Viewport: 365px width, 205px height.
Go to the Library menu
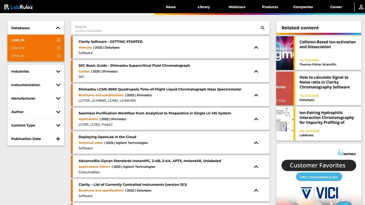pos(204,7)
